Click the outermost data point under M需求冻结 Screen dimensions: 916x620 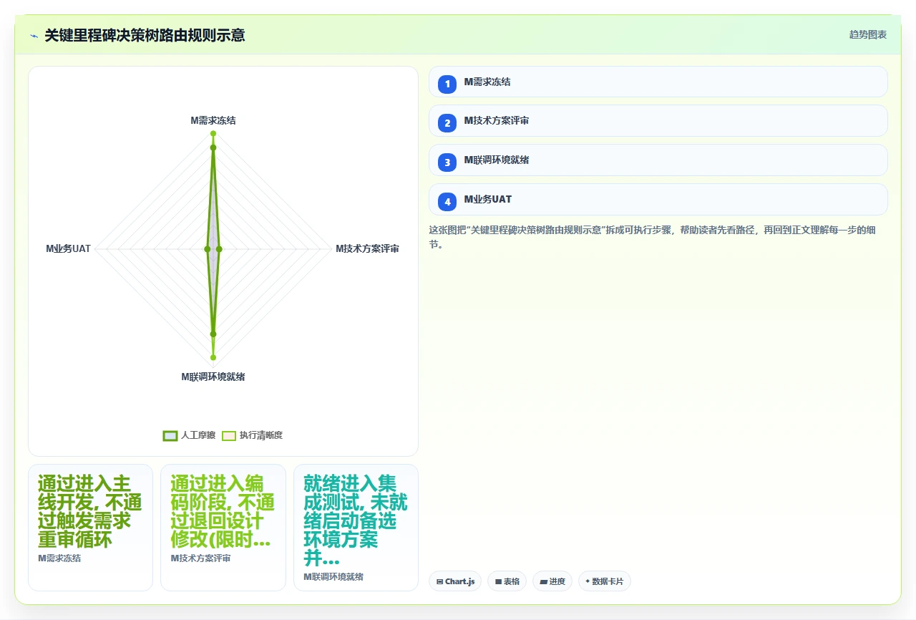213,134
